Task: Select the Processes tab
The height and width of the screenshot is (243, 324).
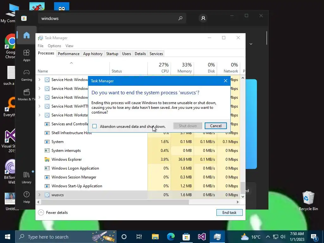Action: tap(46, 53)
